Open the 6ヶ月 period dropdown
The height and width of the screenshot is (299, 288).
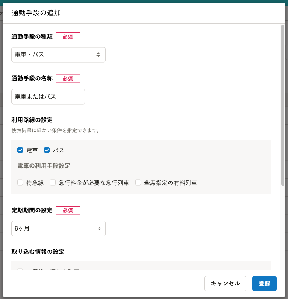(58, 228)
